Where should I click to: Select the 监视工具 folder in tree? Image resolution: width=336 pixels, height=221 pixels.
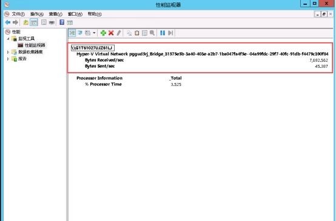26,39
